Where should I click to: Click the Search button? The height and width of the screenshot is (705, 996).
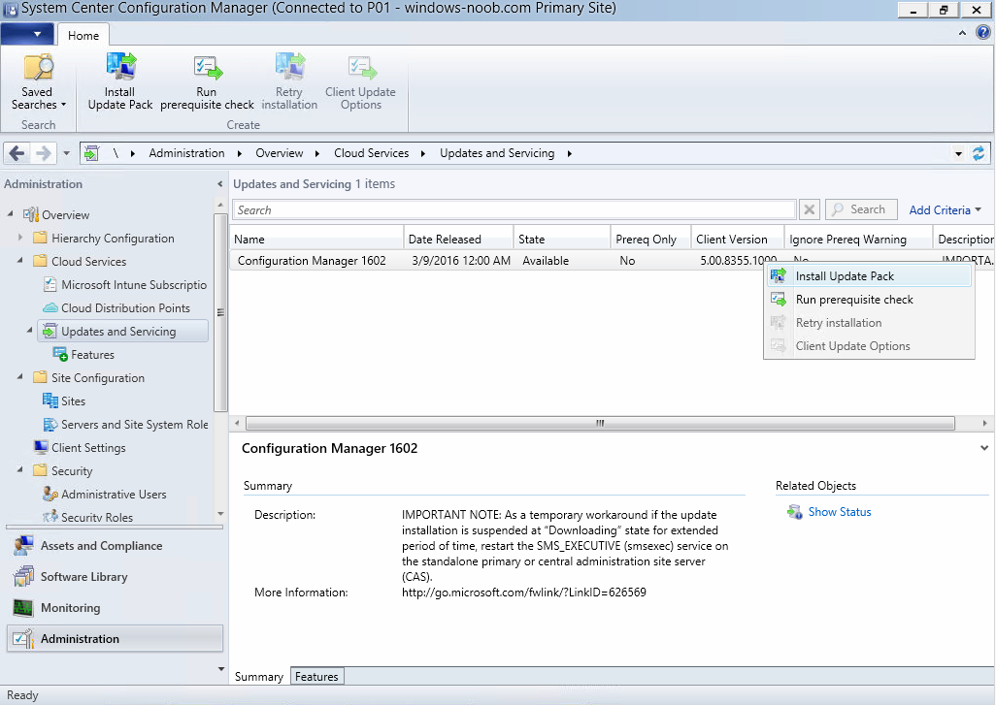coord(861,209)
